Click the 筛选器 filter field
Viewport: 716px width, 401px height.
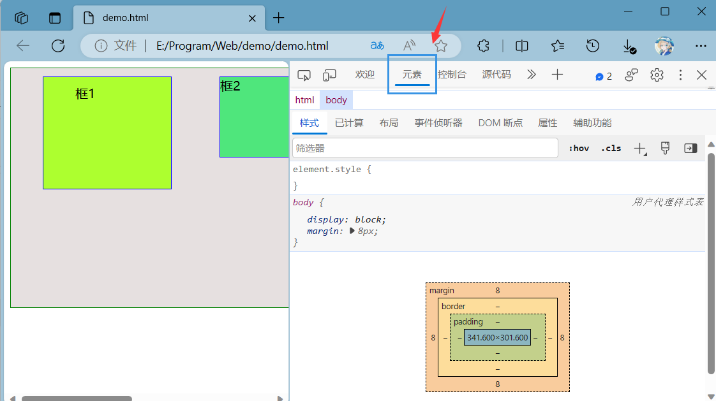click(x=425, y=149)
